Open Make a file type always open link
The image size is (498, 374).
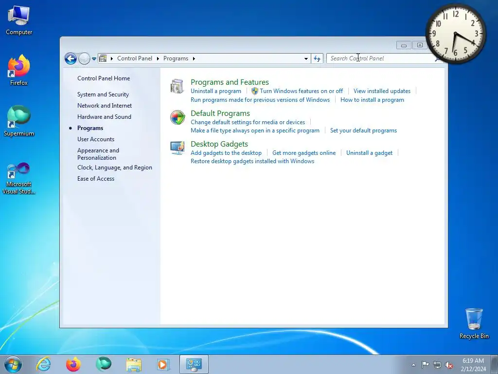tap(255, 131)
